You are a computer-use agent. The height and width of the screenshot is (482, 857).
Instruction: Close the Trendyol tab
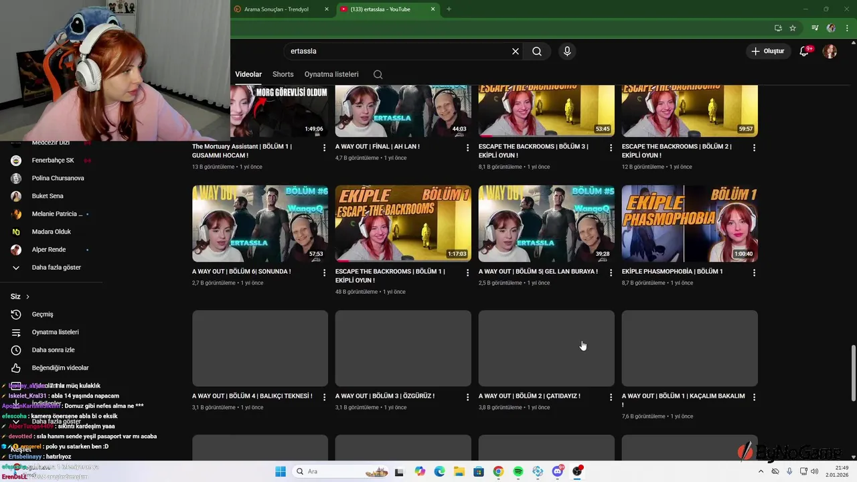pyautogui.click(x=327, y=9)
